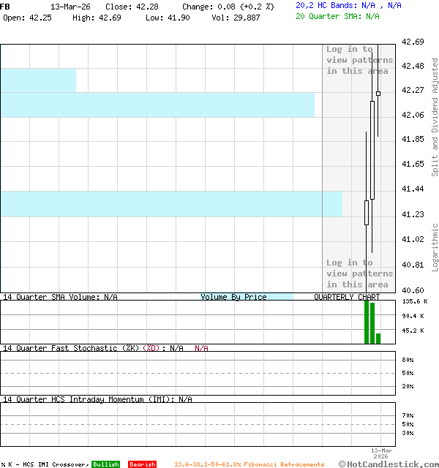439x468 pixels.
Task: Click the tallest green volume bar
Action: coord(367,322)
